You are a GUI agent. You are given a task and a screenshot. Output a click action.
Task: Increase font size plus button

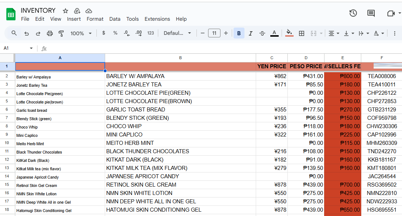226,33
